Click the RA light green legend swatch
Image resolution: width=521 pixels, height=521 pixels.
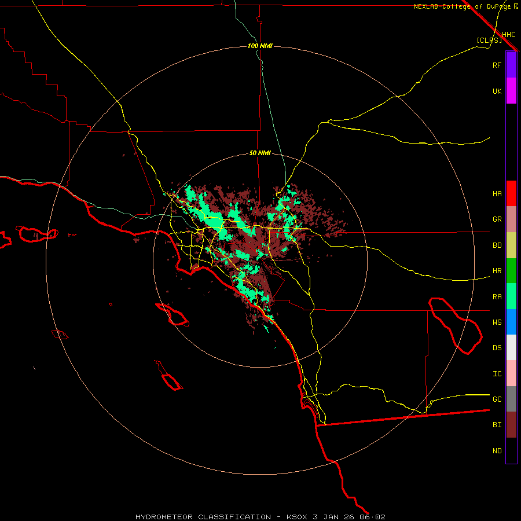(511, 296)
